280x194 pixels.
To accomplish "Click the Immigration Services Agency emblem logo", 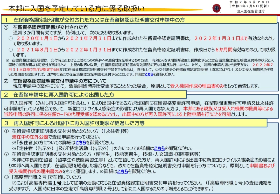I will click(x=216, y=8).
